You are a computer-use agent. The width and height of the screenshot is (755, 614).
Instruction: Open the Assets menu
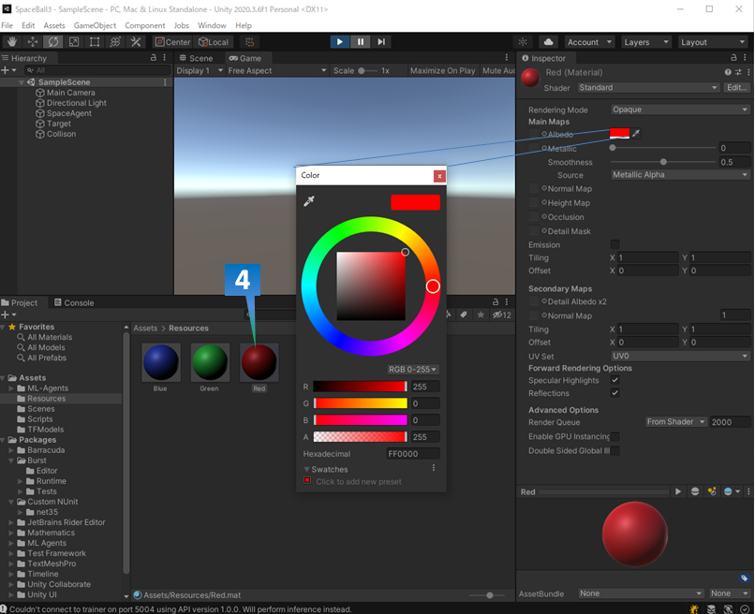tap(54, 25)
